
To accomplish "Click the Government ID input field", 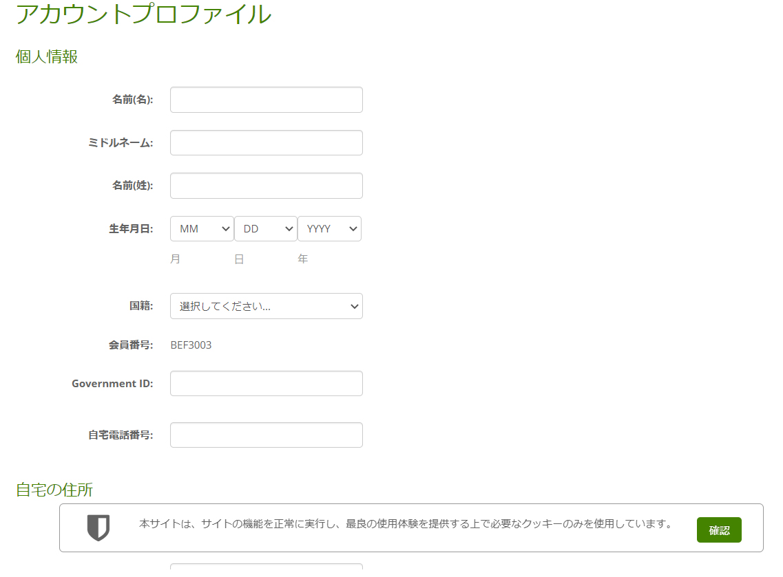I will tap(266, 383).
